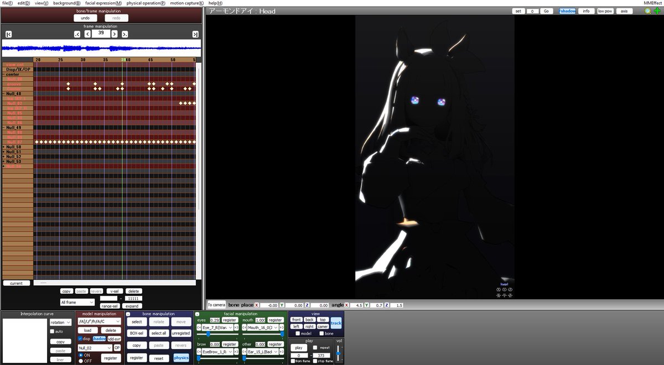Tick the view bone checkbox

point(321,333)
